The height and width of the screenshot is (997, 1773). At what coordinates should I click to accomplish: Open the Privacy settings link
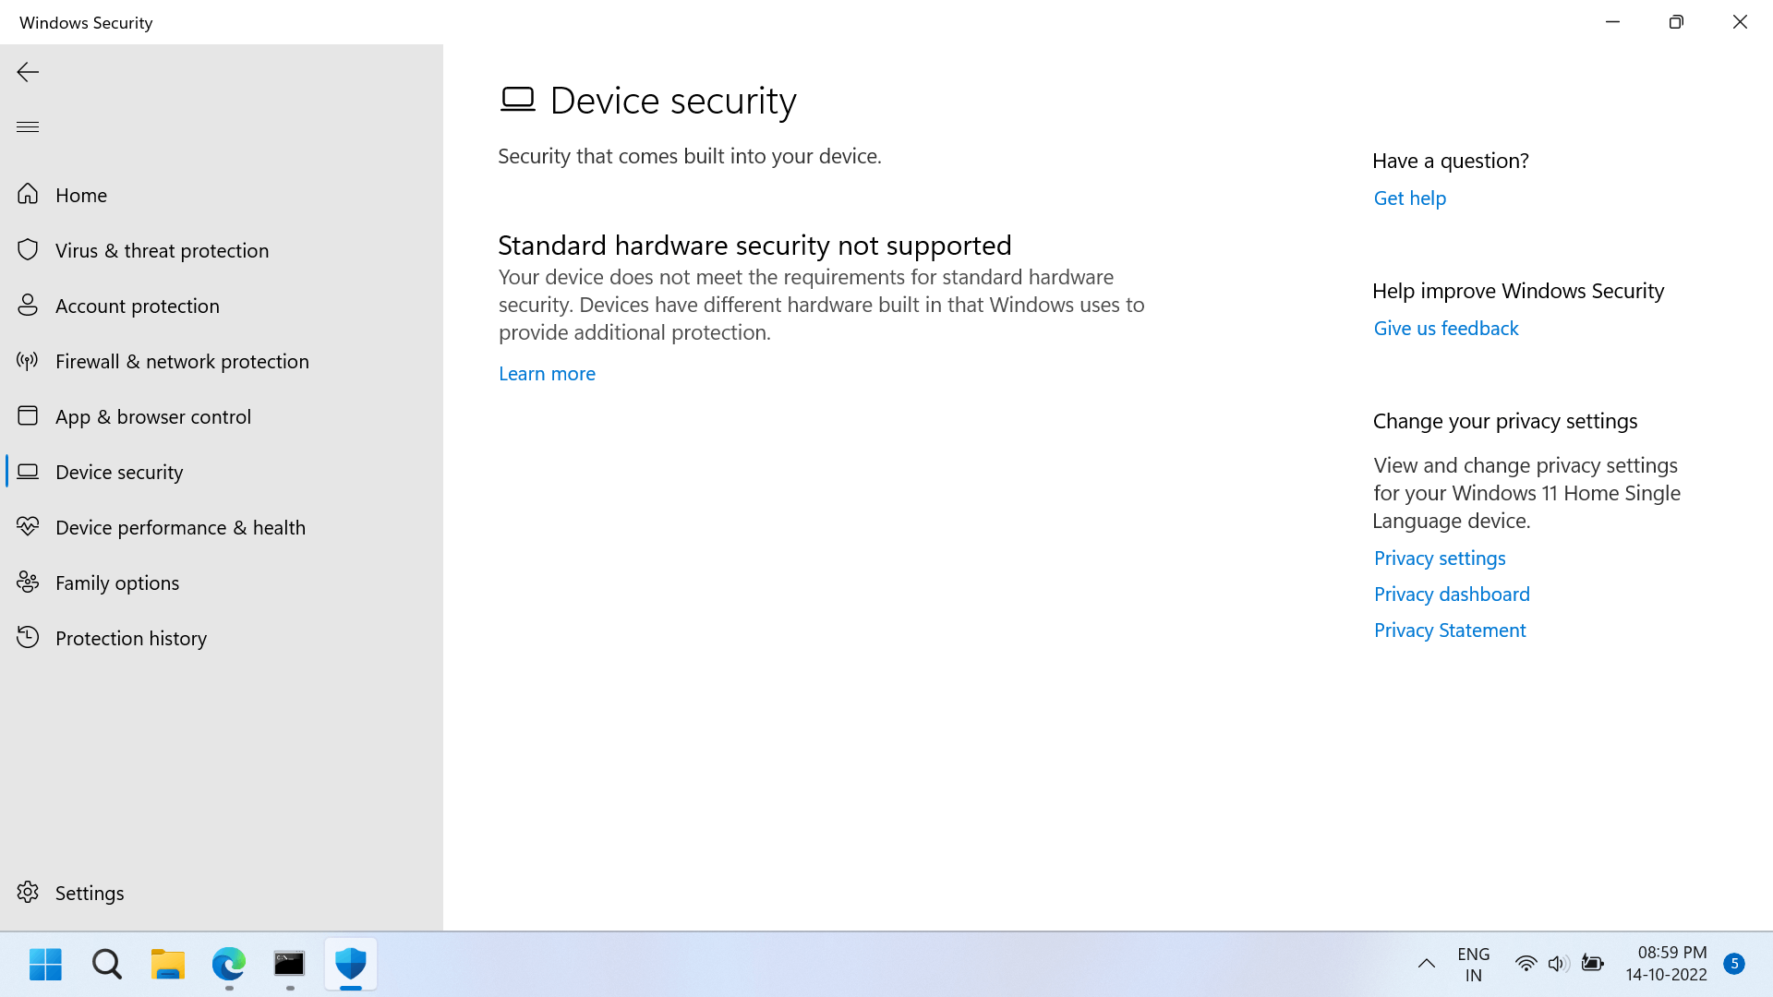click(1439, 559)
